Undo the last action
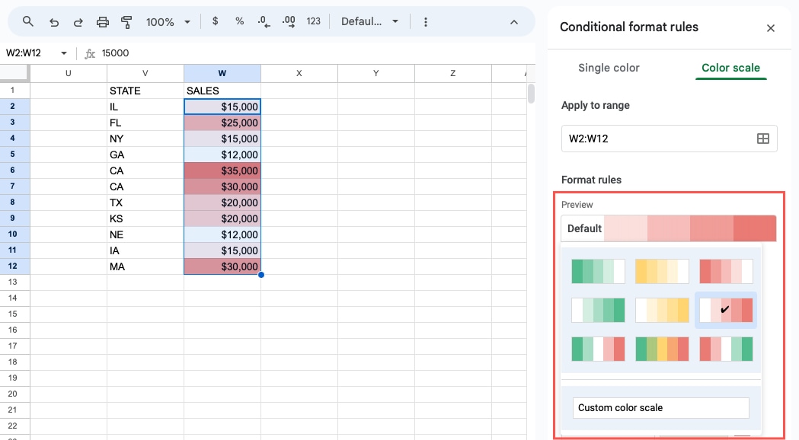Image resolution: width=799 pixels, height=440 pixels. tap(53, 22)
